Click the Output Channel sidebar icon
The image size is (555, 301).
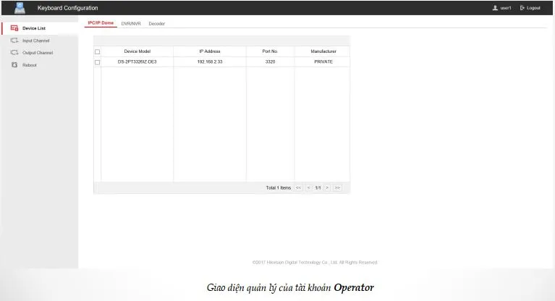point(14,53)
